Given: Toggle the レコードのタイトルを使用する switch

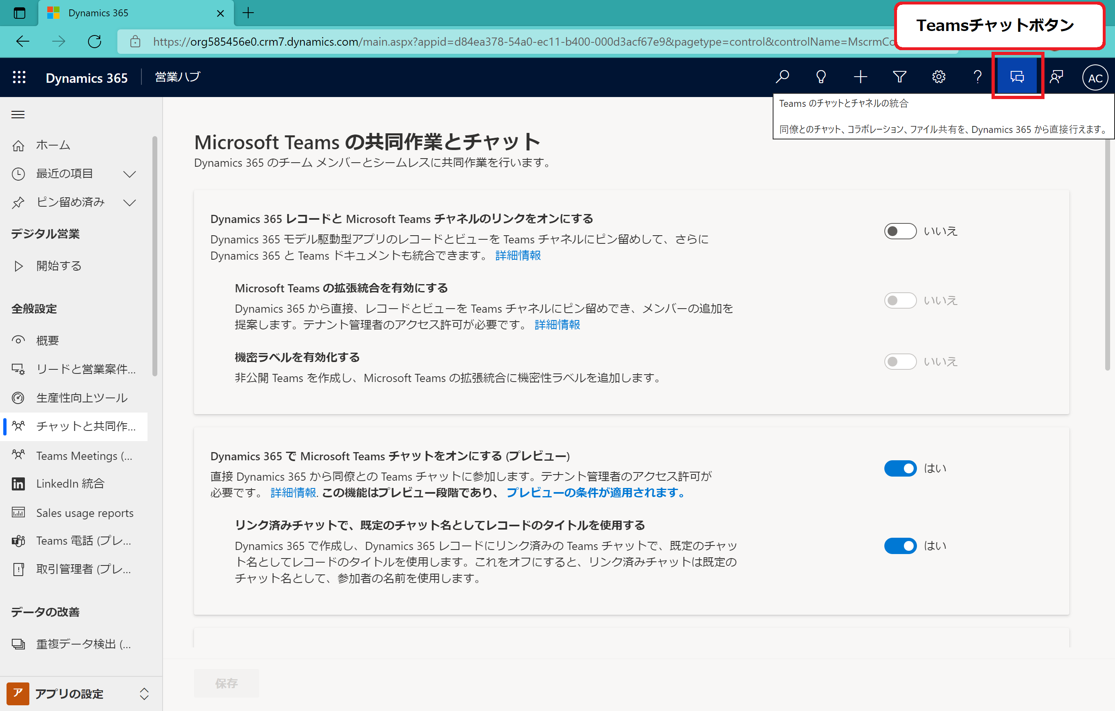Looking at the screenshot, I should [900, 545].
